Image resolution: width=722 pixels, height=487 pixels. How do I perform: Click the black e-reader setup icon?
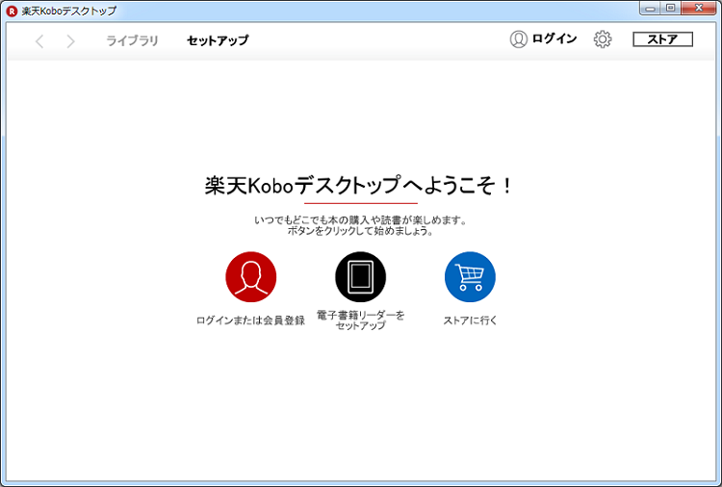tap(360, 277)
